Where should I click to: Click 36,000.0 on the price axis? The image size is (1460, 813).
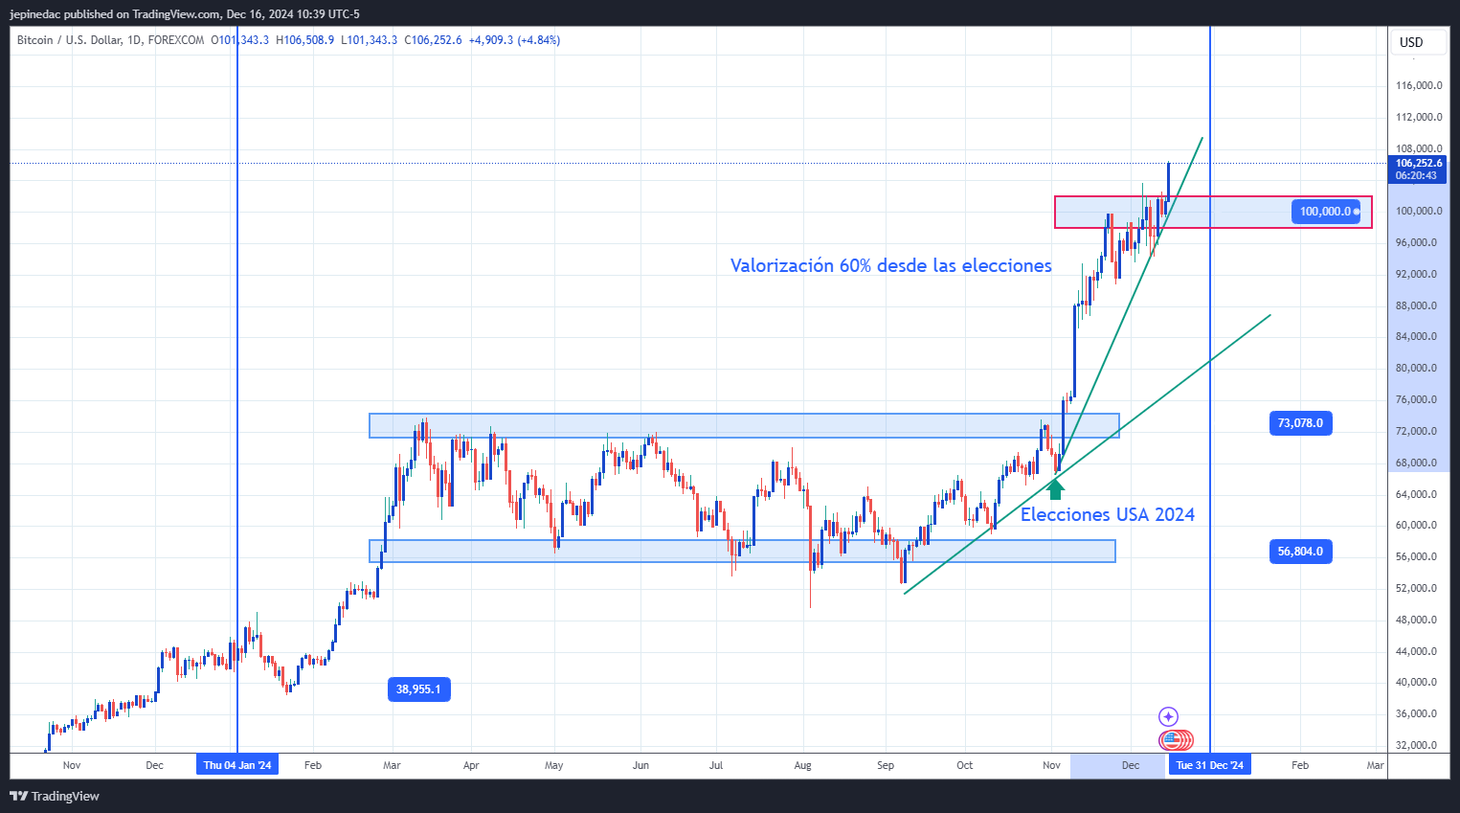[1416, 713]
